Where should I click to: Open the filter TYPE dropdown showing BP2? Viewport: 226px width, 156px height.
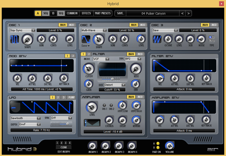pos(133,59)
